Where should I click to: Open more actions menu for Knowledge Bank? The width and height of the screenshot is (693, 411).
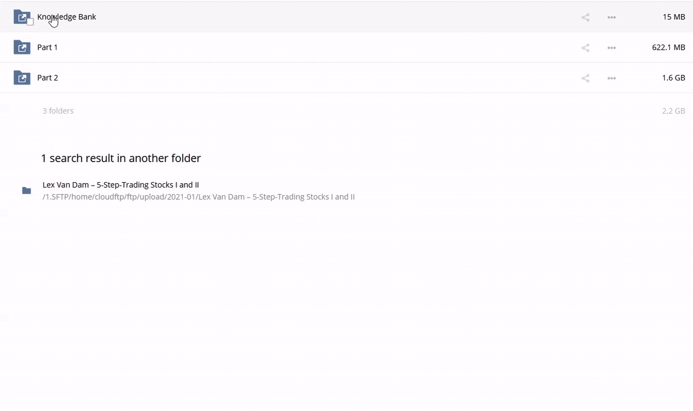coord(611,17)
